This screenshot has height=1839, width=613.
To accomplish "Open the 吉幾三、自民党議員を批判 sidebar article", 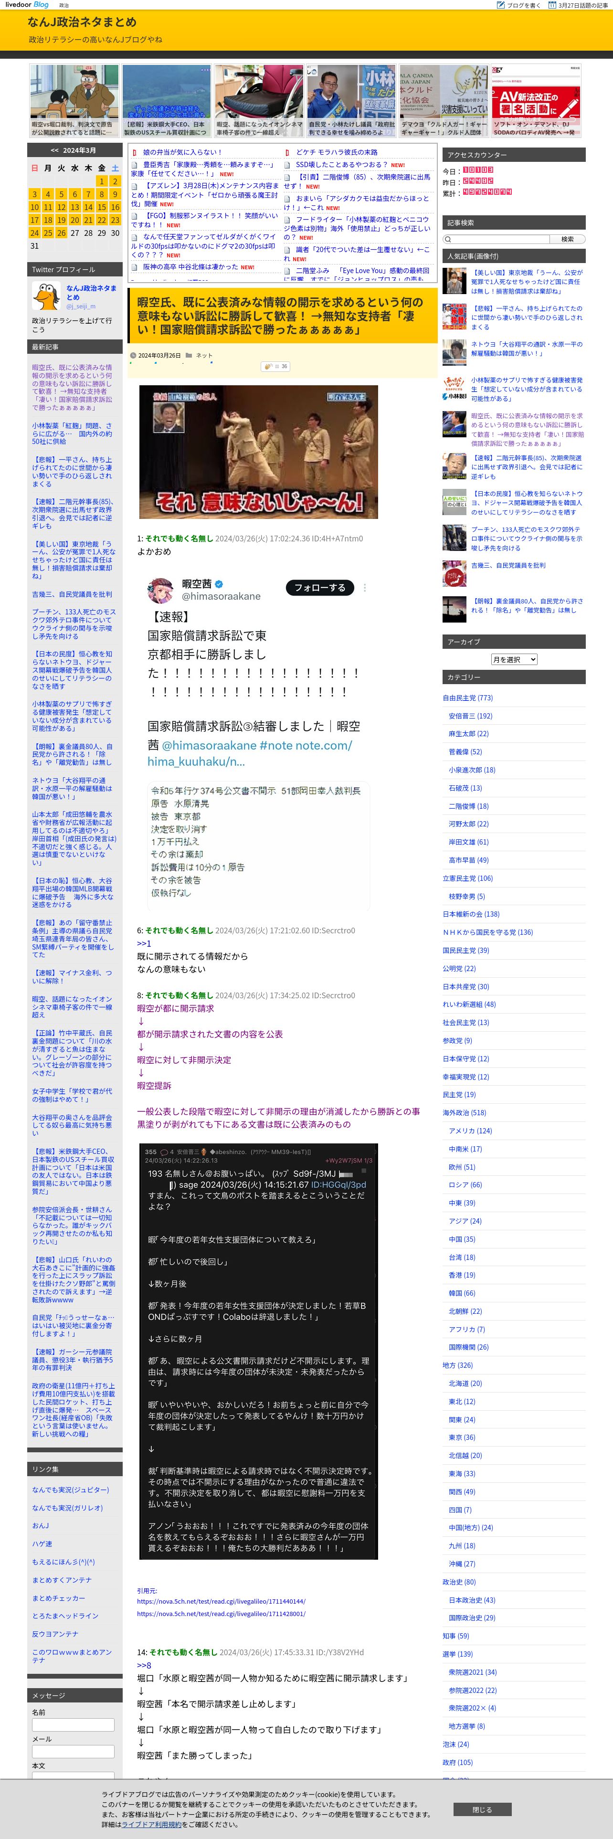I will pyautogui.click(x=72, y=594).
